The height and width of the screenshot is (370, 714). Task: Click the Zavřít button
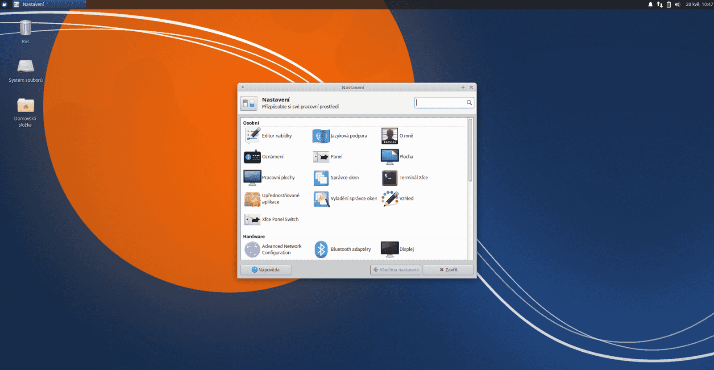[x=448, y=270]
